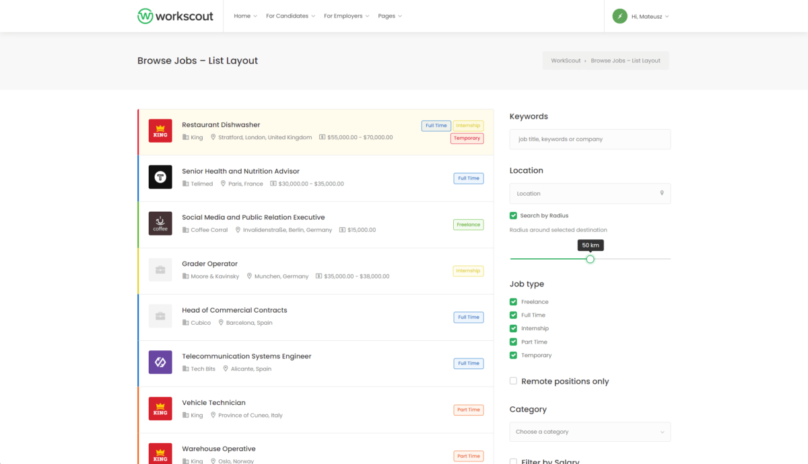The height and width of the screenshot is (464, 808).
Task: Uncheck the Search by Radius checkbox
Action: click(514, 216)
